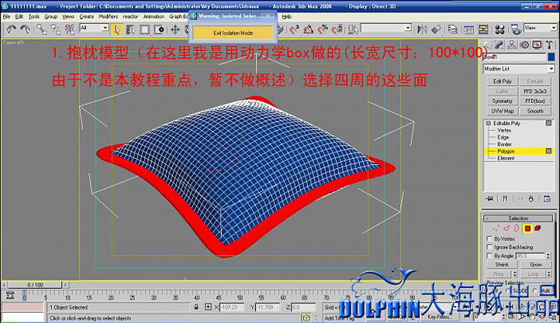Image resolution: width=560 pixels, height=323 pixels.
Task: Open the File menu
Action: (6, 16)
